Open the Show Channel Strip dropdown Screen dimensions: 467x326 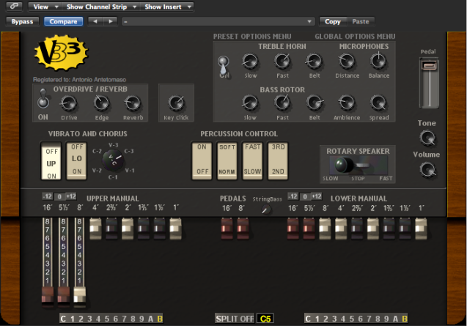pyautogui.click(x=97, y=7)
